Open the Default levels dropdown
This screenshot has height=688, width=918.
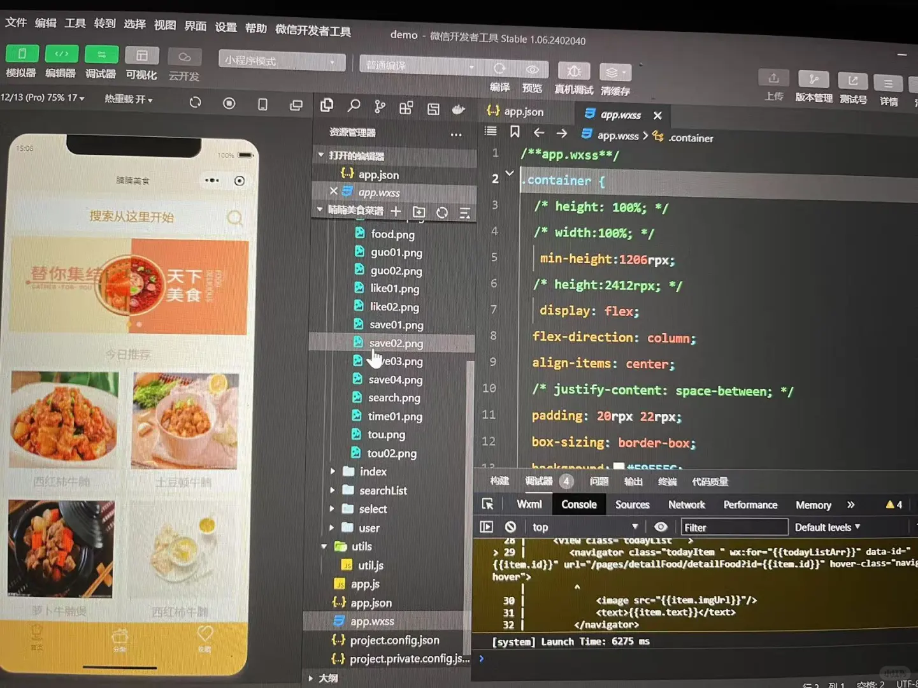pyautogui.click(x=828, y=527)
